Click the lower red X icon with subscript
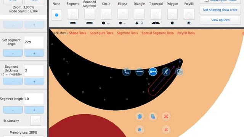 click(x=166, y=129)
